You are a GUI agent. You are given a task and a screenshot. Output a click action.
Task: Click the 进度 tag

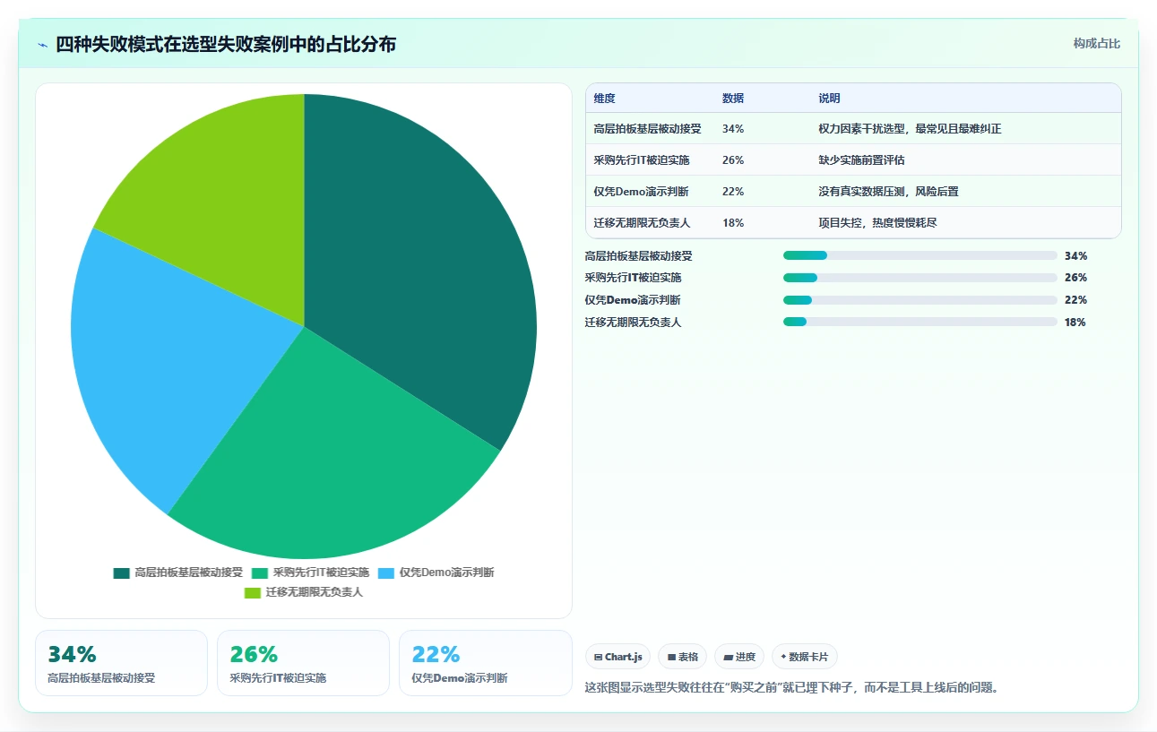[739, 657]
